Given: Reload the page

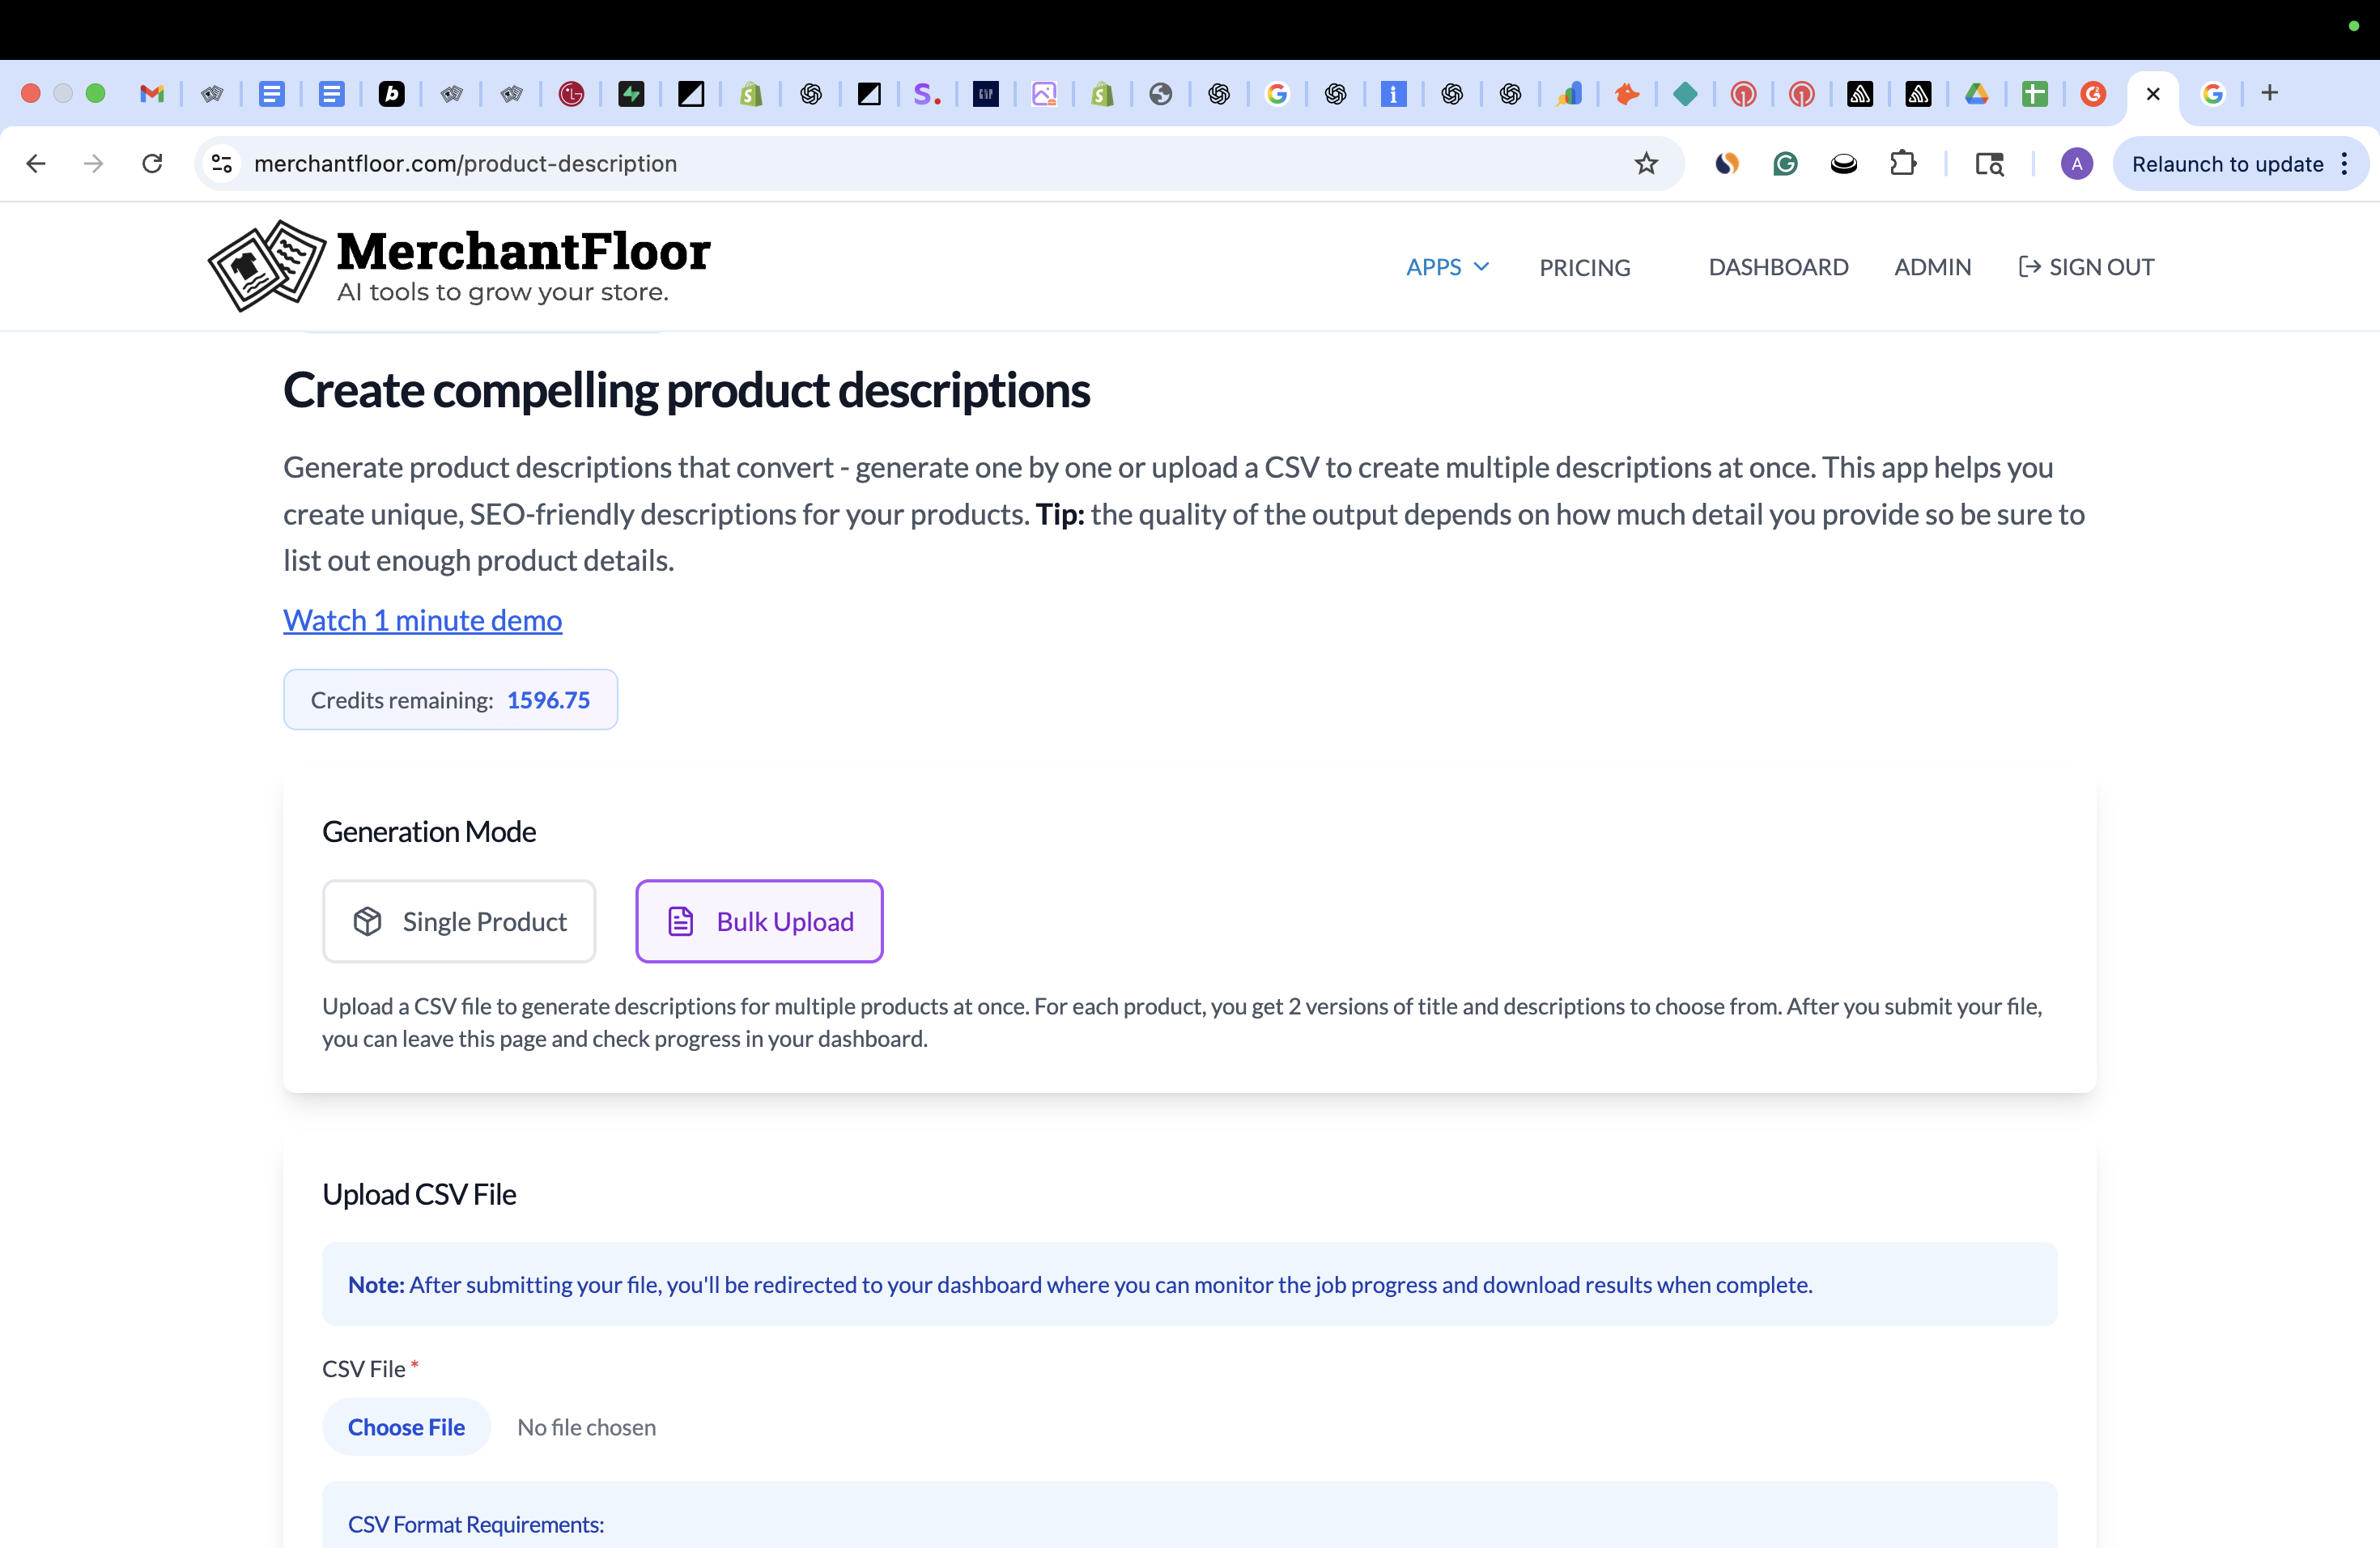Looking at the screenshot, I should click(x=152, y=164).
